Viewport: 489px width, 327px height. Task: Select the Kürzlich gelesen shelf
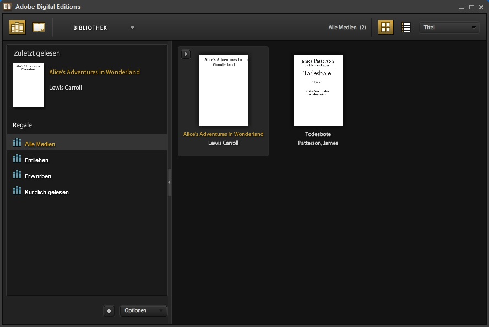coord(87,191)
